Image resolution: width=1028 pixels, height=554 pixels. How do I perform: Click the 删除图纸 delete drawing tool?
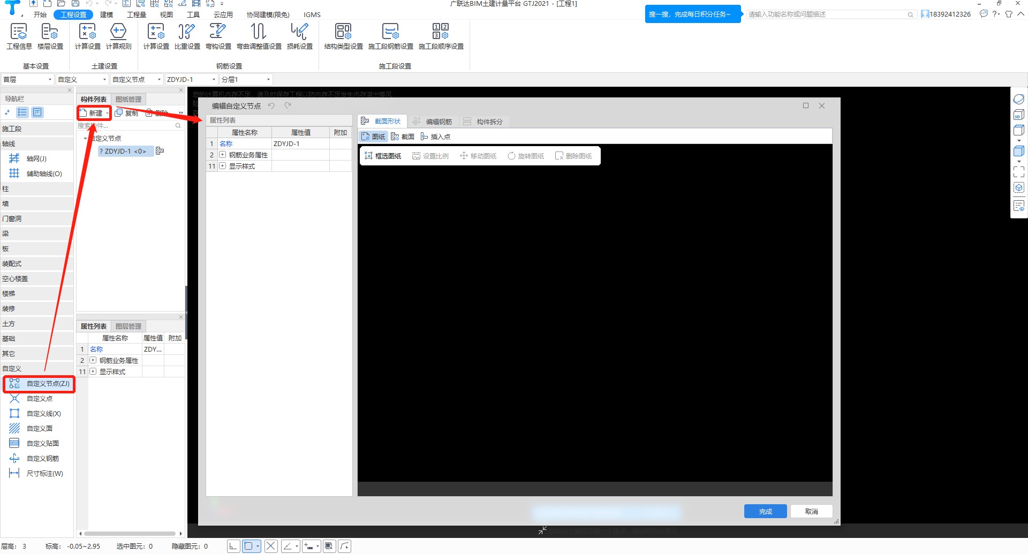click(x=573, y=156)
